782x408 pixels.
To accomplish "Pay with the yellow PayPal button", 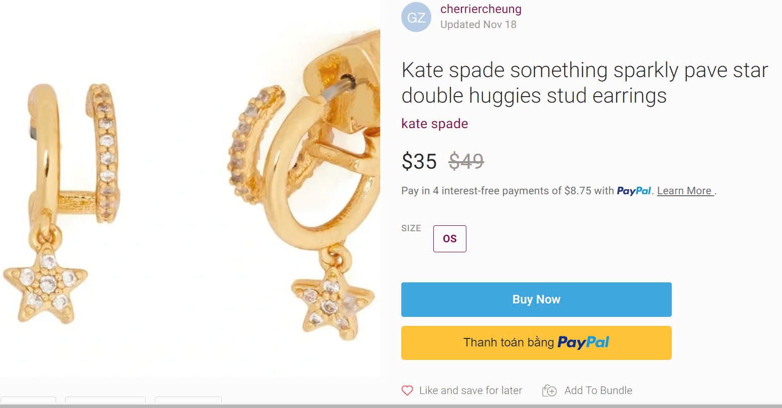I will point(536,342).
